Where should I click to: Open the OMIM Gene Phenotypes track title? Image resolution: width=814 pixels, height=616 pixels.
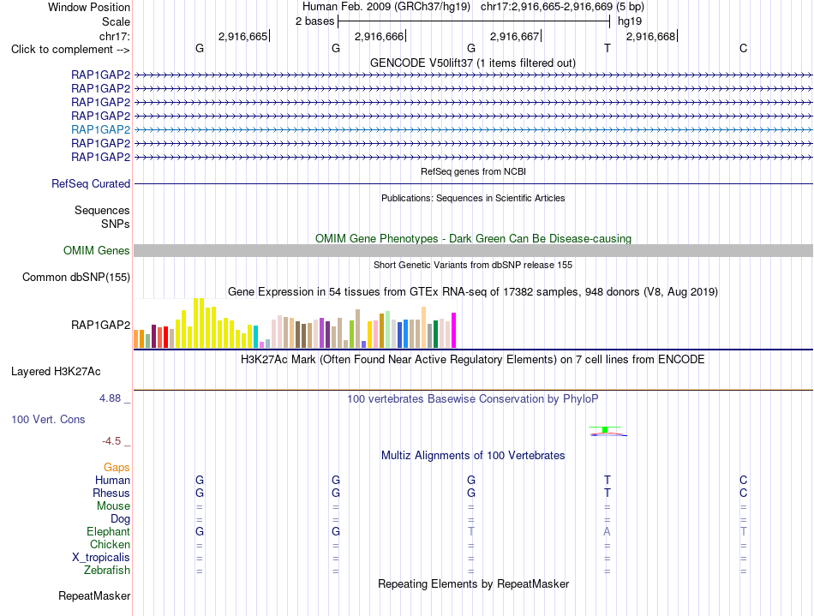473,239
